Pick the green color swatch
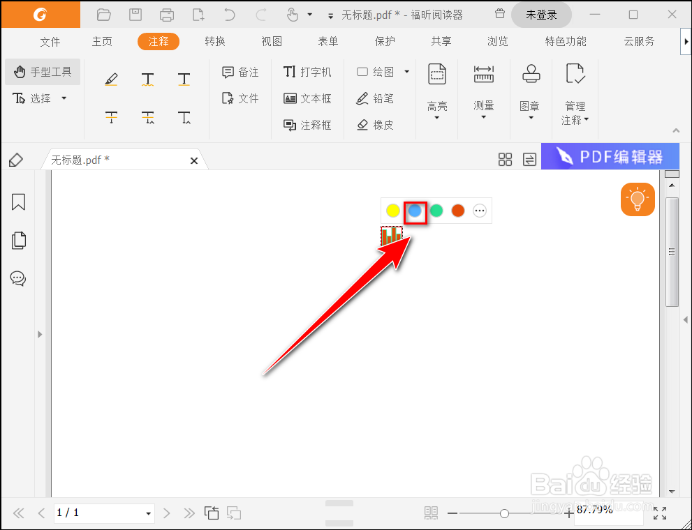Image resolution: width=692 pixels, height=530 pixels. click(436, 211)
